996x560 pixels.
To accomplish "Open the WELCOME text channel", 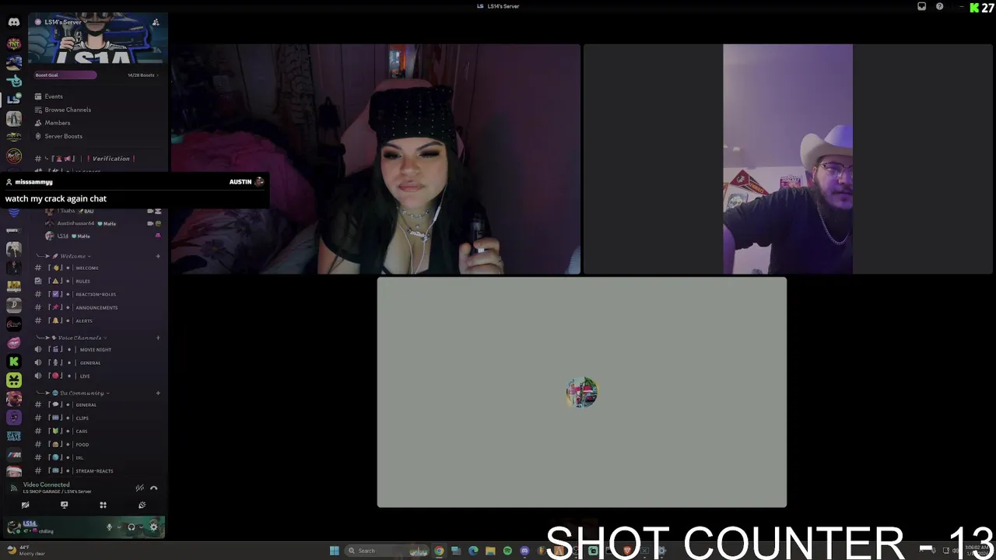I will coord(97,268).
